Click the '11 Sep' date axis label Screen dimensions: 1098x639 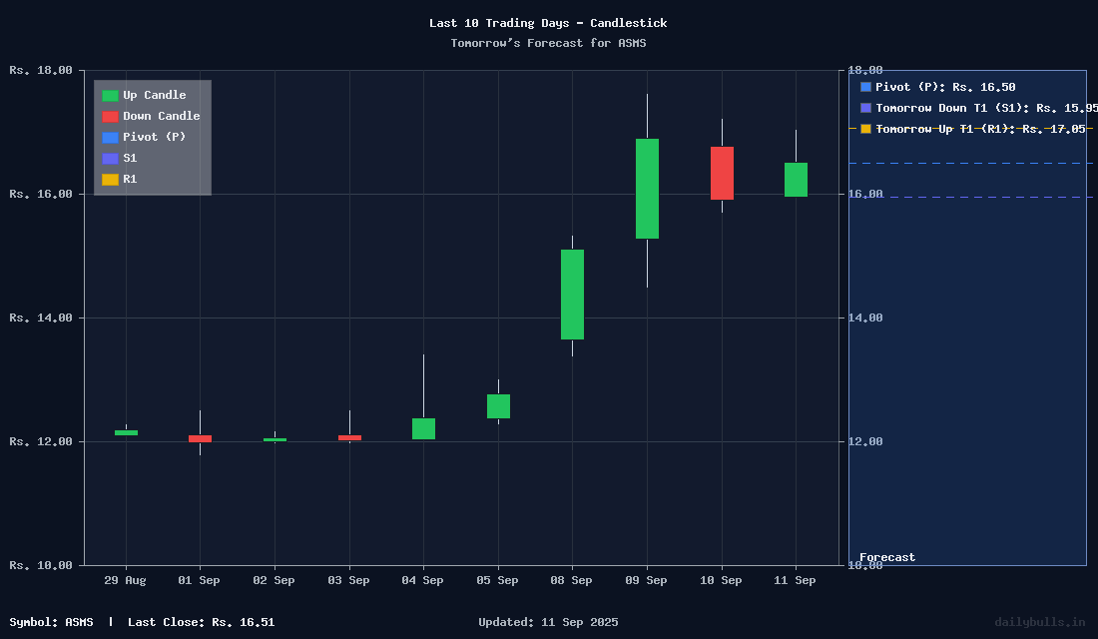[x=795, y=580]
